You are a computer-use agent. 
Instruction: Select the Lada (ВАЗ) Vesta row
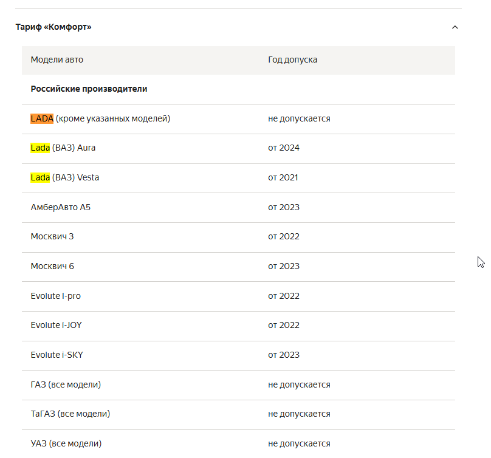click(238, 178)
